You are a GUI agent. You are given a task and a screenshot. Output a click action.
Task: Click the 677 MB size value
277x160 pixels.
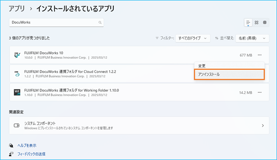click(x=246, y=55)
